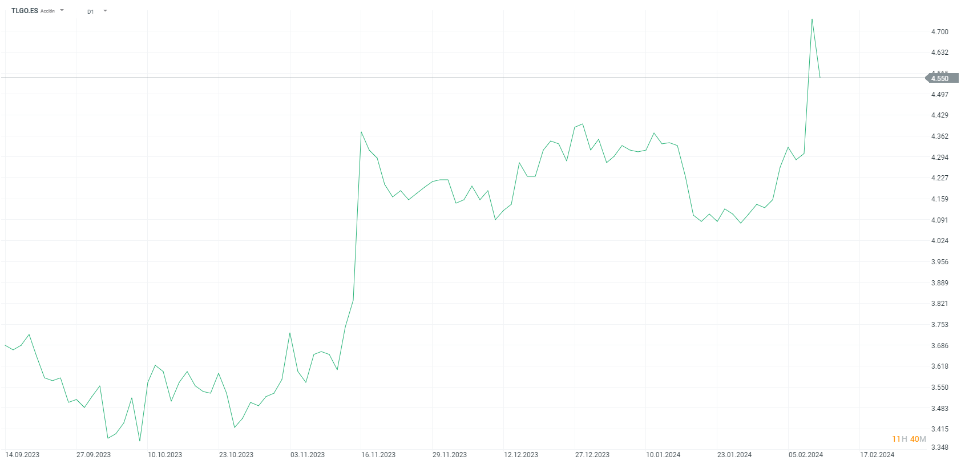Screen dimensions: 965x464
Task: Click the 4.550 current price tag
Action: pyautogui.click(x=940, y=78)
